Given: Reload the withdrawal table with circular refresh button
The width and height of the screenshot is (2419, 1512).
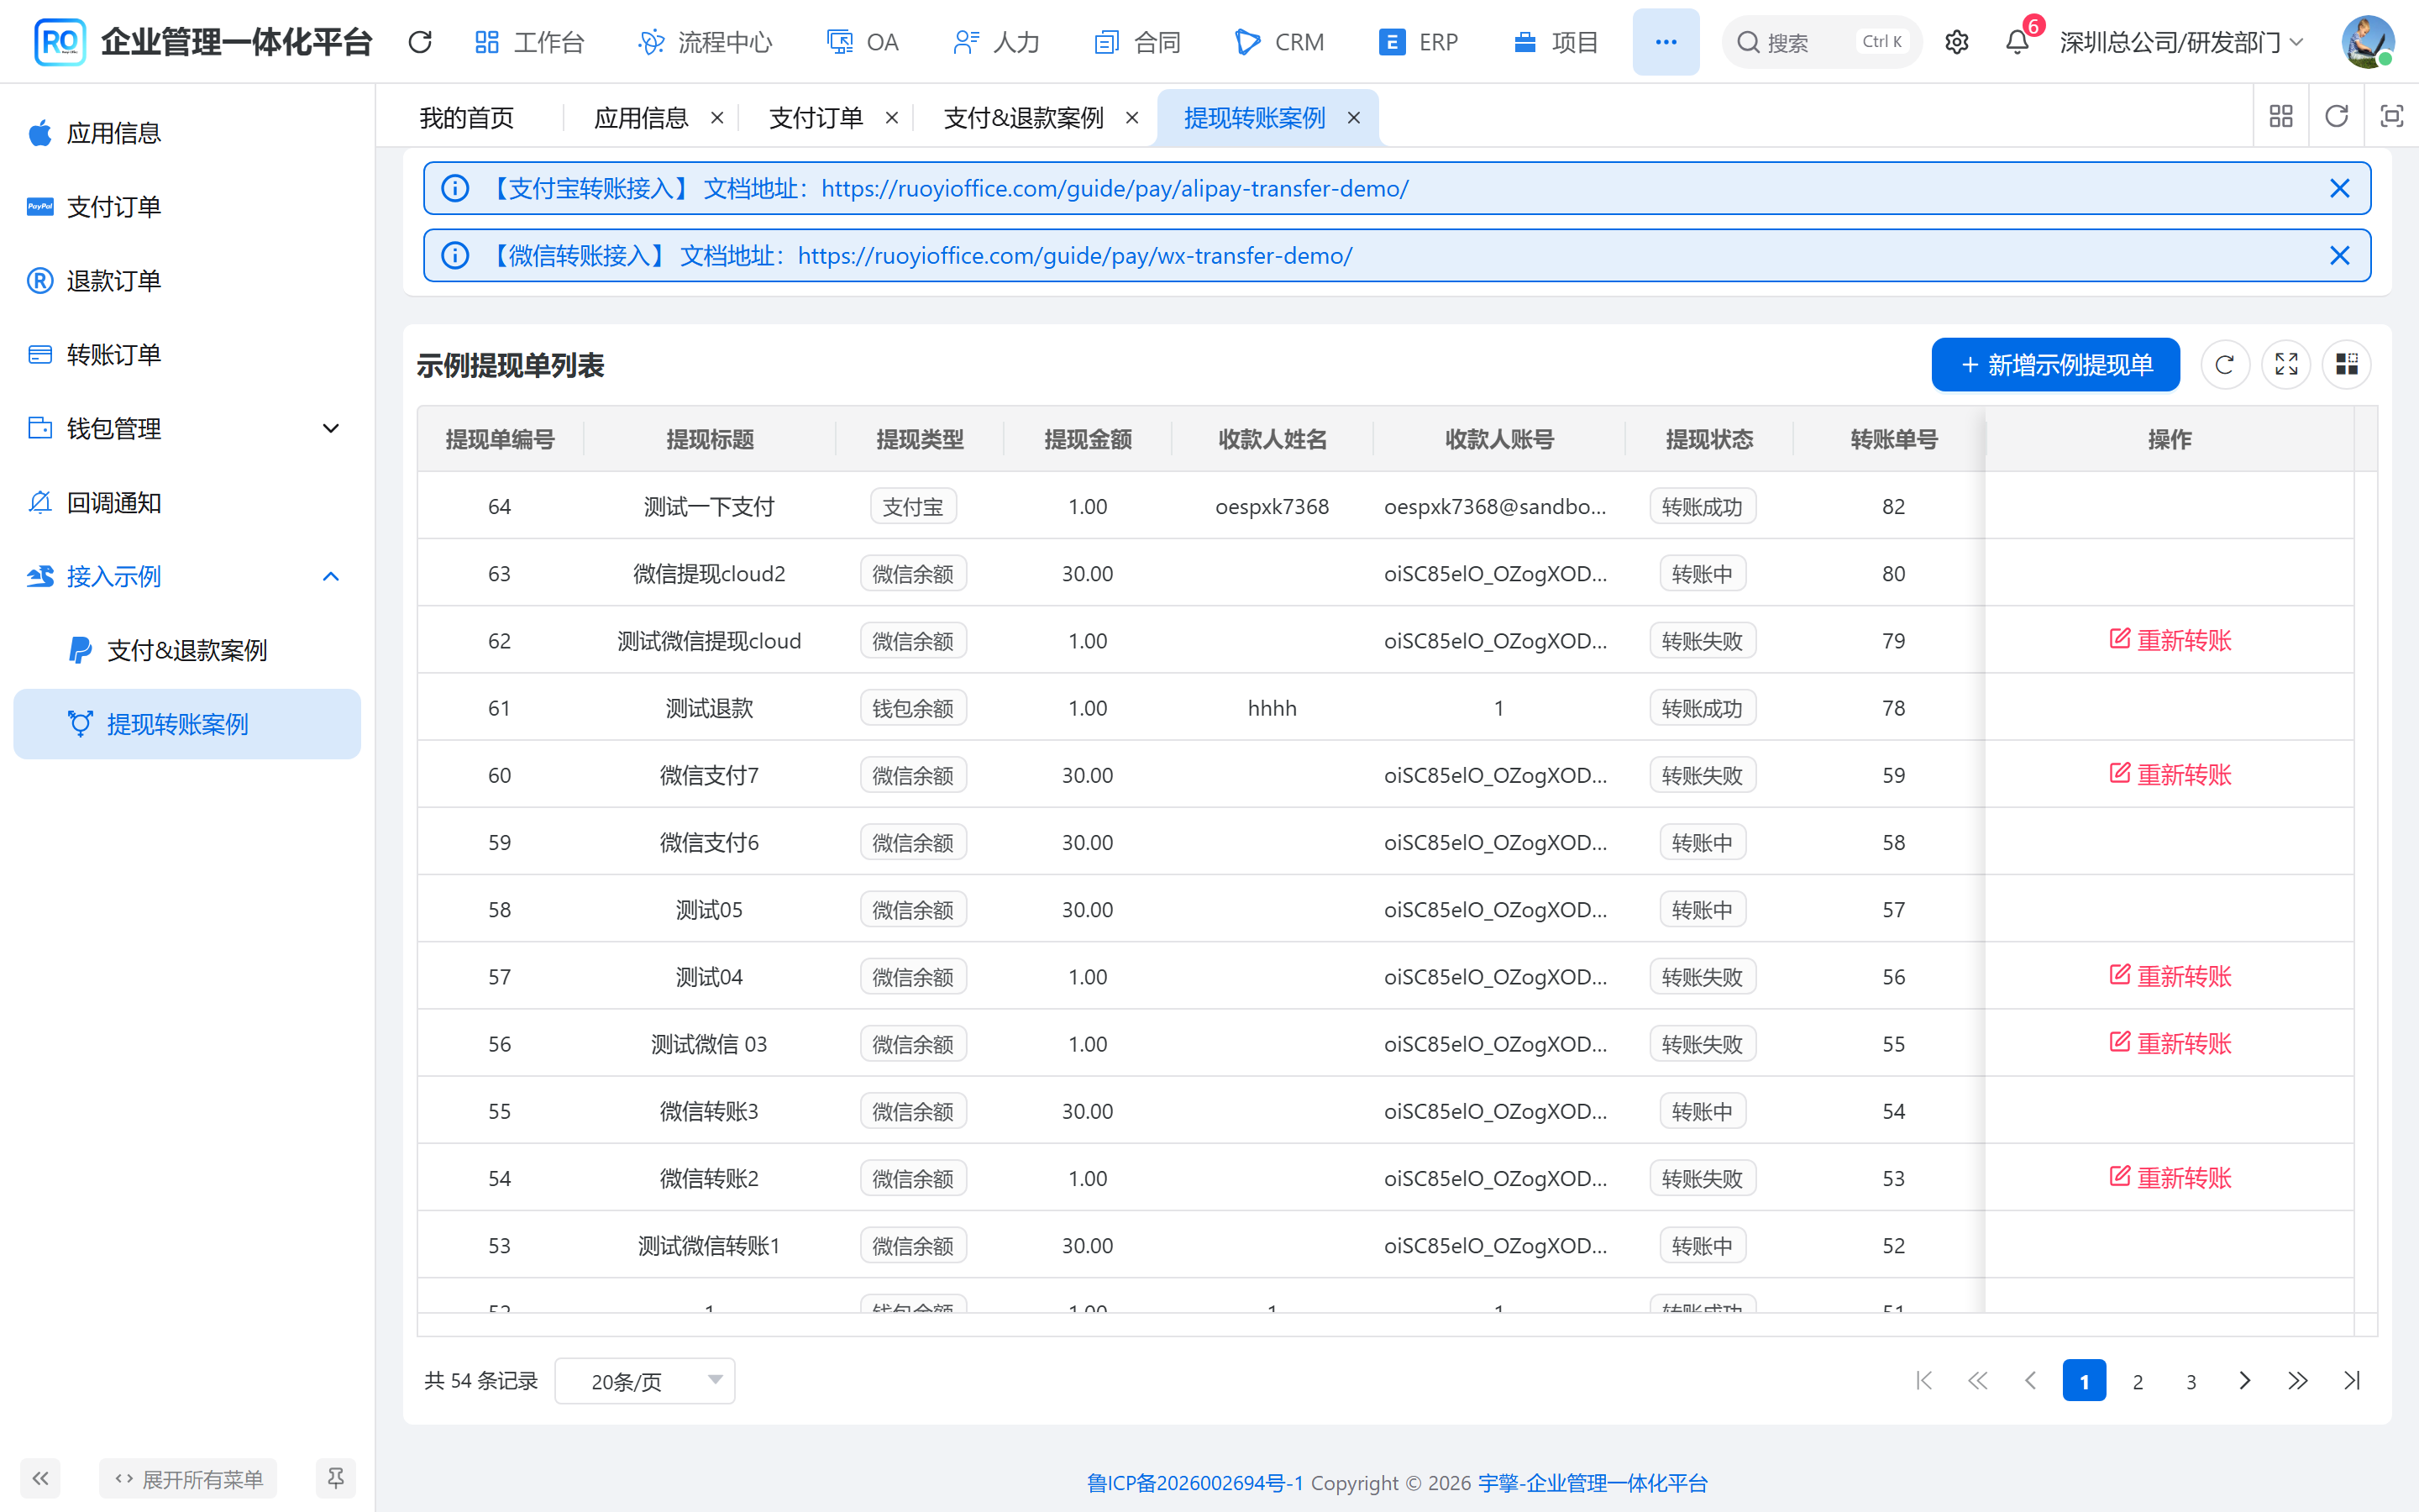Looking at the screenshot, I should tap(2224, 365).
